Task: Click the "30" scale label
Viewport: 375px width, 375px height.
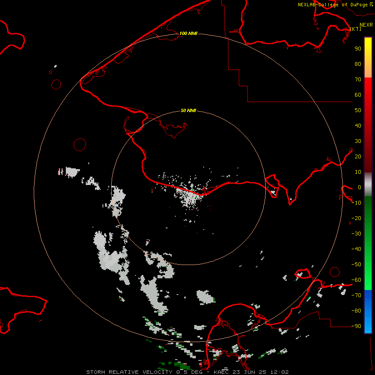Action: point(358,141)
